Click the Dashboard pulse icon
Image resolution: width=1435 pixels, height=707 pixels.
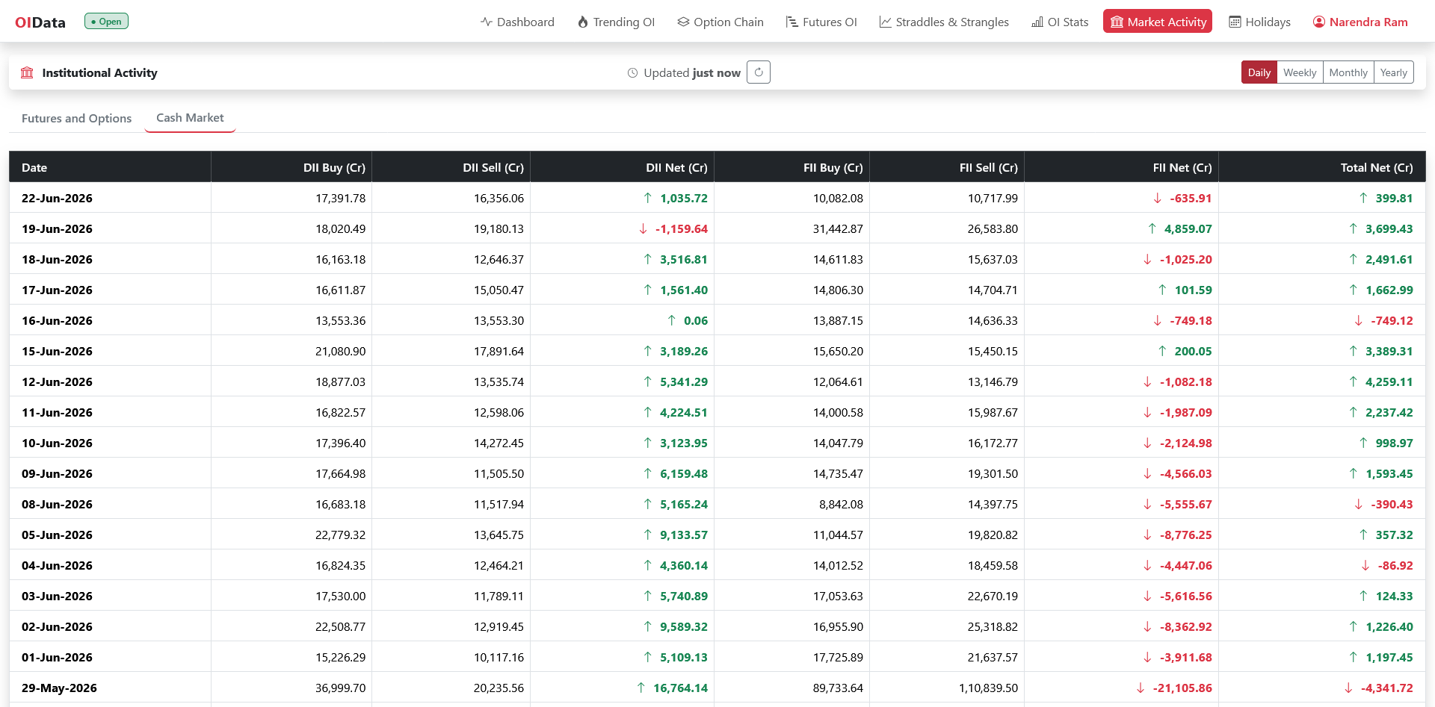point(487,22)
